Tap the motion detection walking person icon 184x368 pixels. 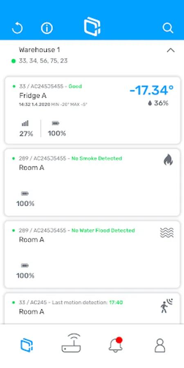tap(167, 305)
